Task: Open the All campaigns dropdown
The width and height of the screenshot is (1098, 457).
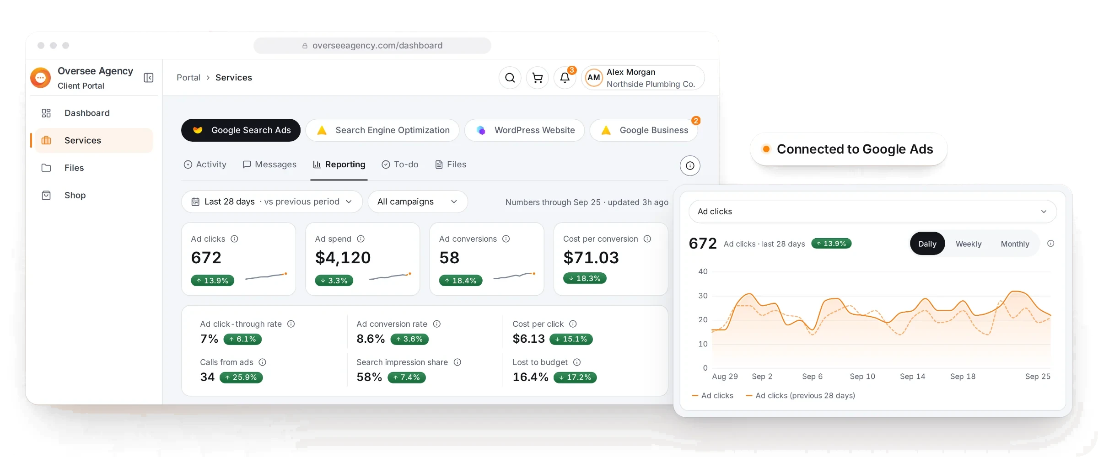Action: pyautogui.click(x=418, y=202)
